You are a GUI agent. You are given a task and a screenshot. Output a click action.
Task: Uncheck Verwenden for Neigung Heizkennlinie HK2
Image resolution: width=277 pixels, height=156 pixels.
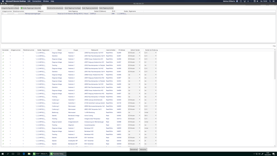3,78
